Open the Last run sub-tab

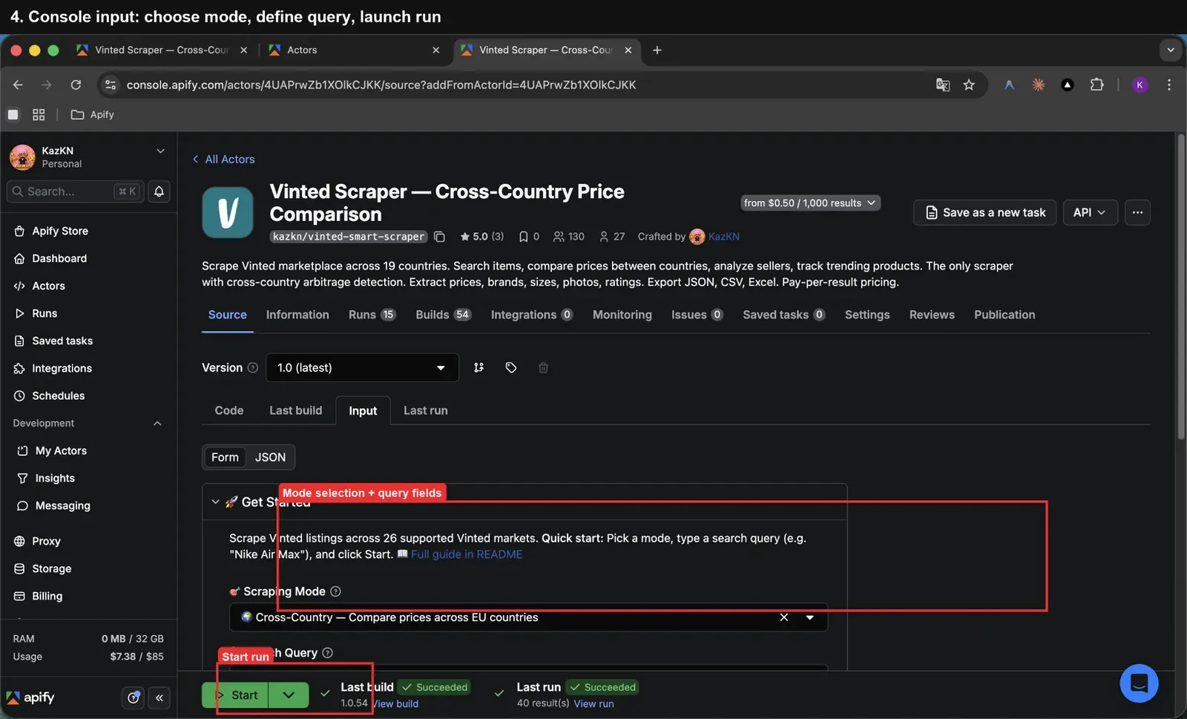425,410
